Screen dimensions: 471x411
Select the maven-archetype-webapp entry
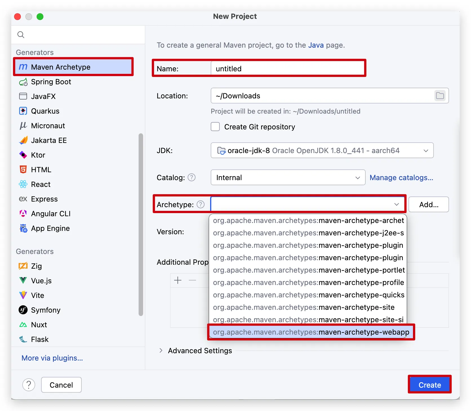(311, 332)
